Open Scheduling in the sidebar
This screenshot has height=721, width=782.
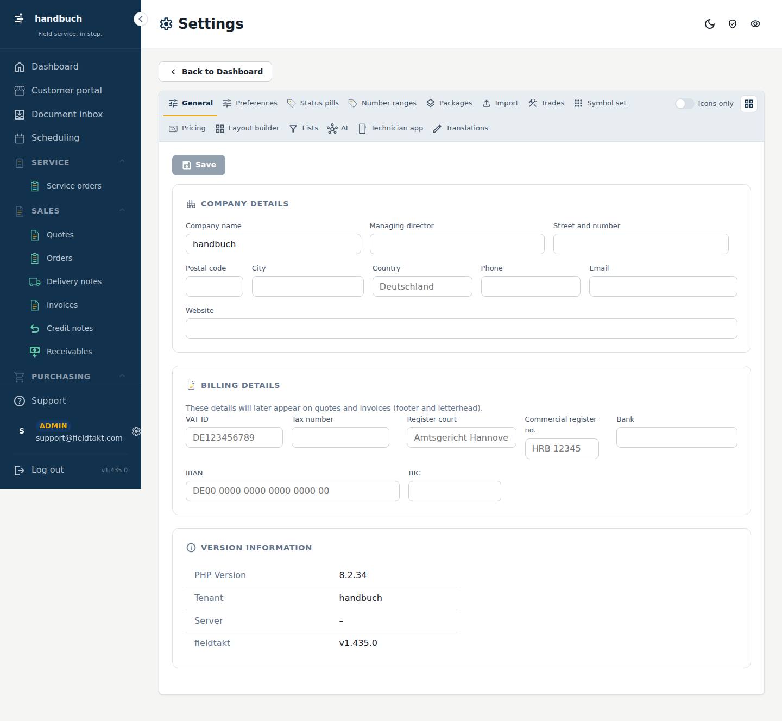click(71, 138)
